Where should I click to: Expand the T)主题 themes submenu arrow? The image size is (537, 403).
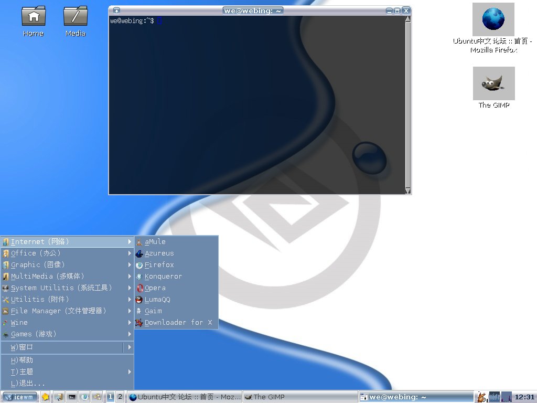point(130,372)
